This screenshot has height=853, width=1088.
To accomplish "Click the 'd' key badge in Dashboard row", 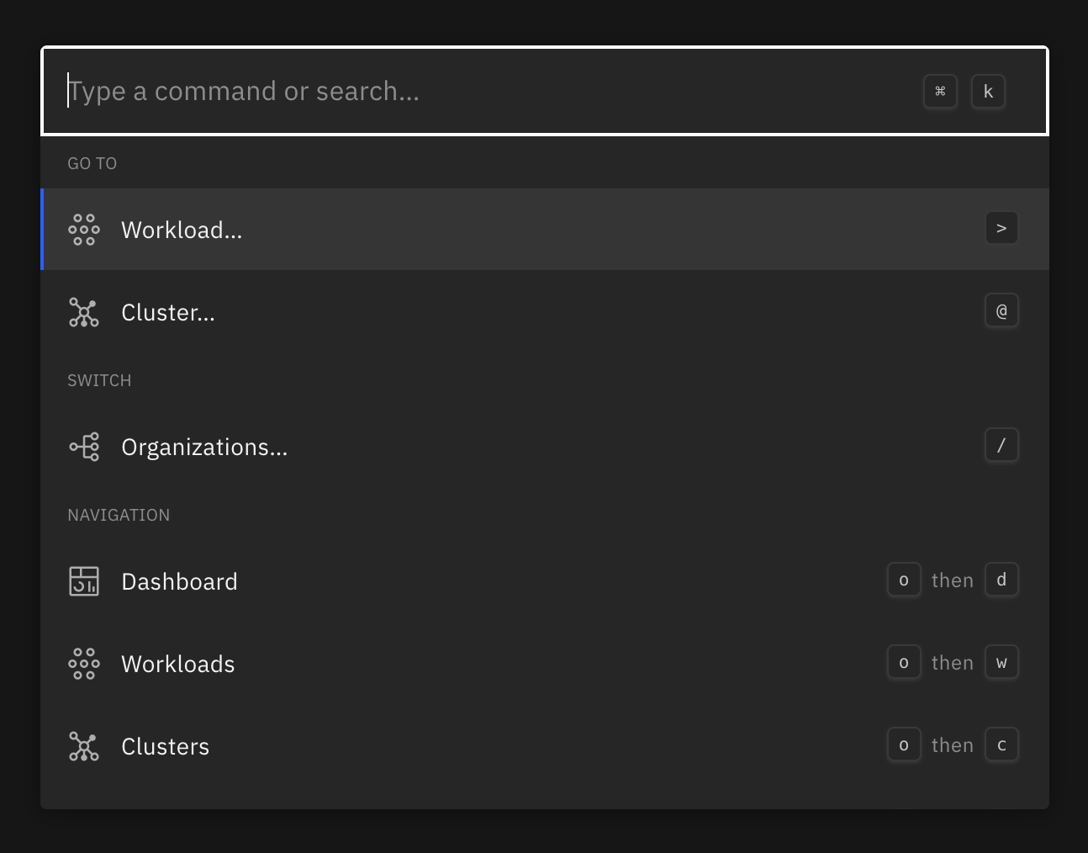I will point(1001,580).
